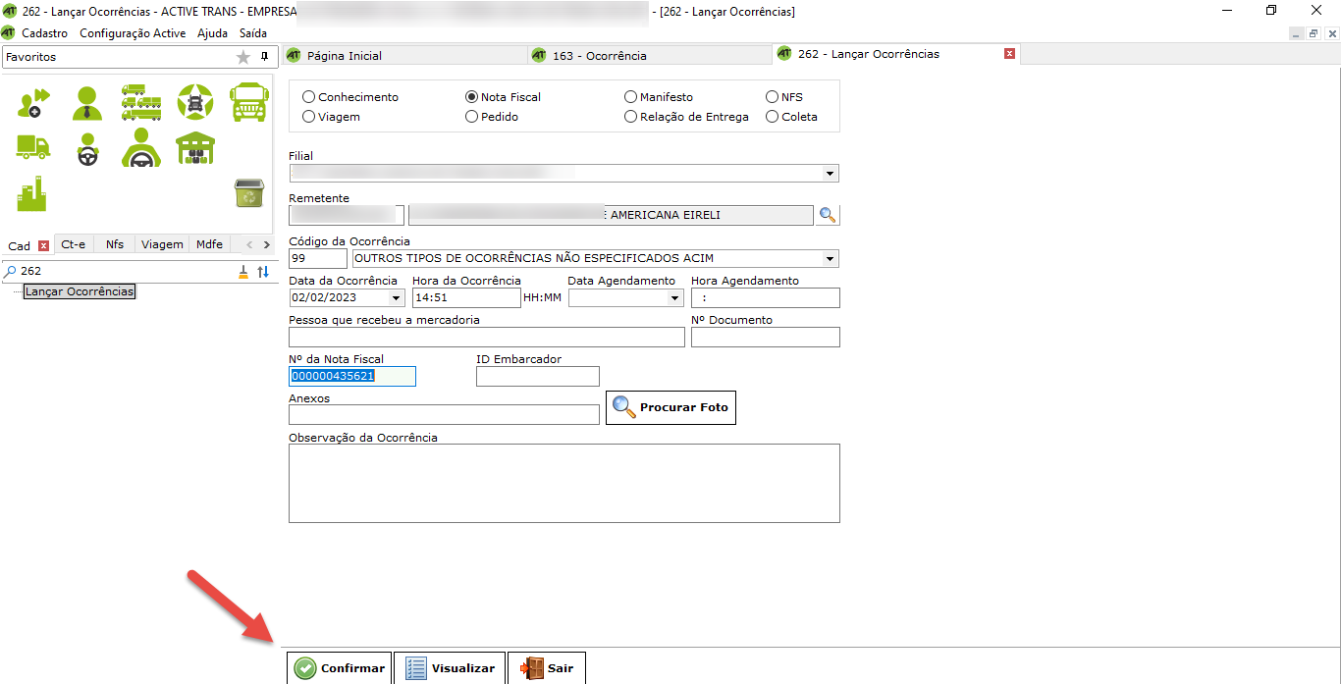The image size is (1341, 684).
Task: Open the small driver with steering wheel icon
Action: coord(86,149)
